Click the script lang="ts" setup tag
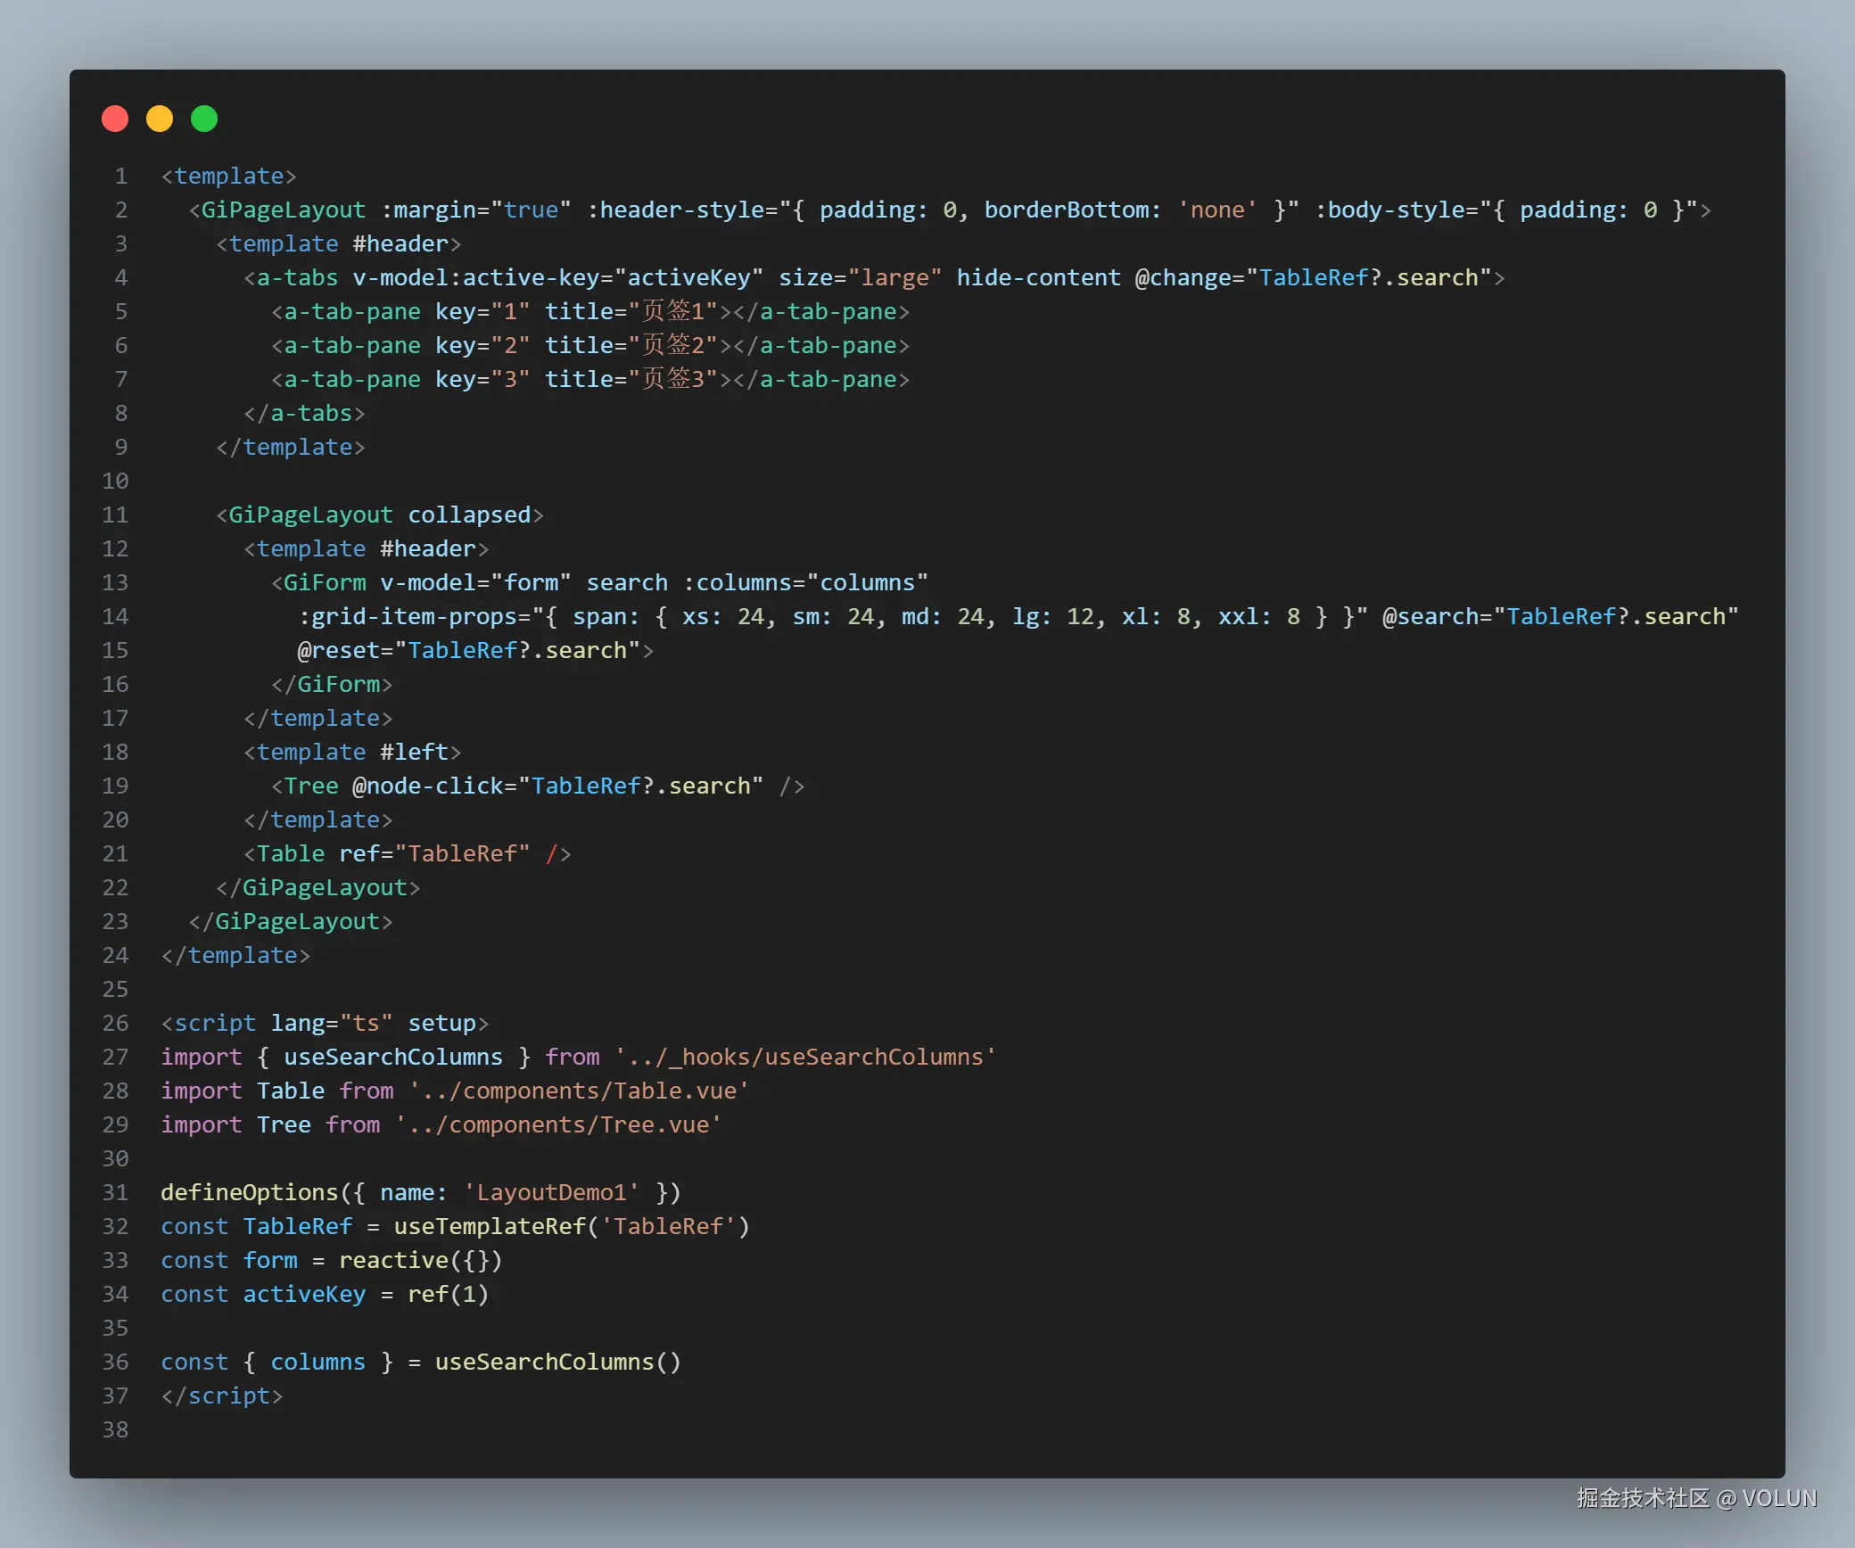Viewport: 1855px width, 1548px height. 325,1023
